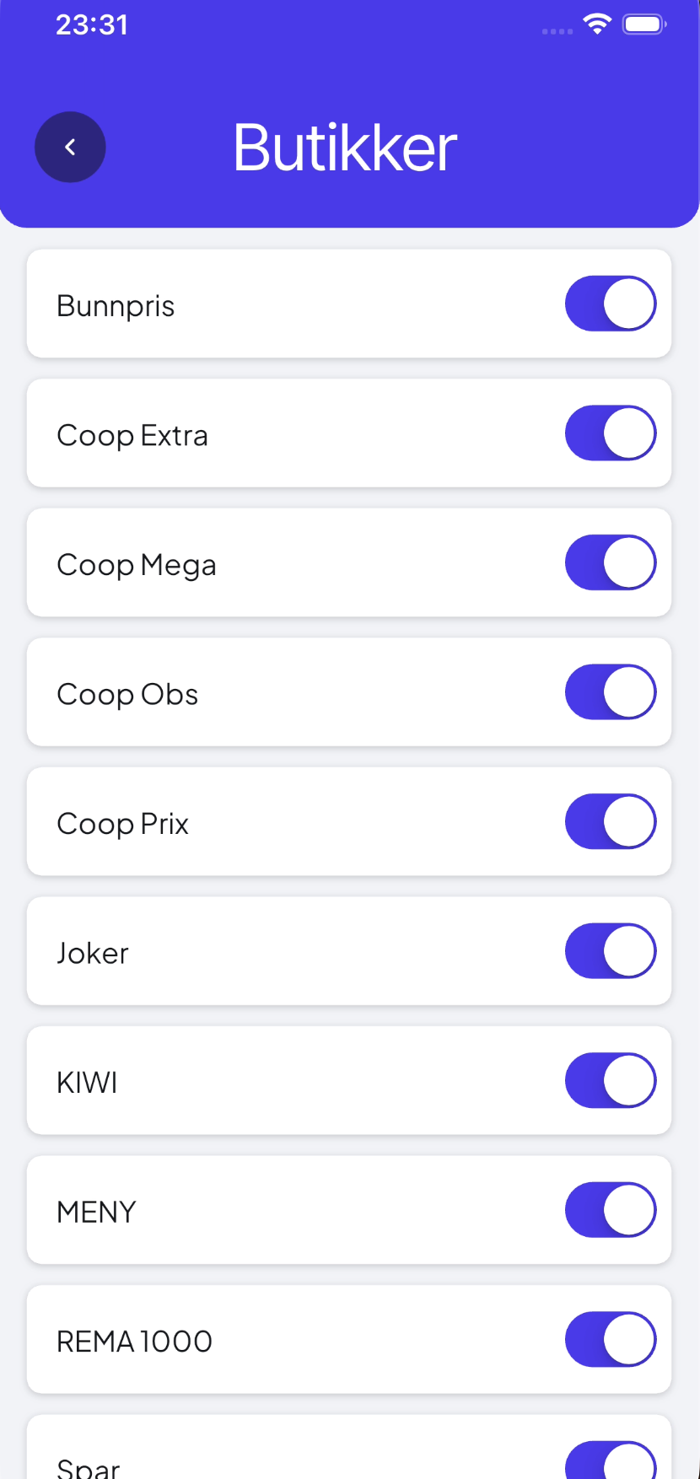Select the Bunnpris store row label
This screenshot has width=700, height=1479.
(x=116, y=306)
